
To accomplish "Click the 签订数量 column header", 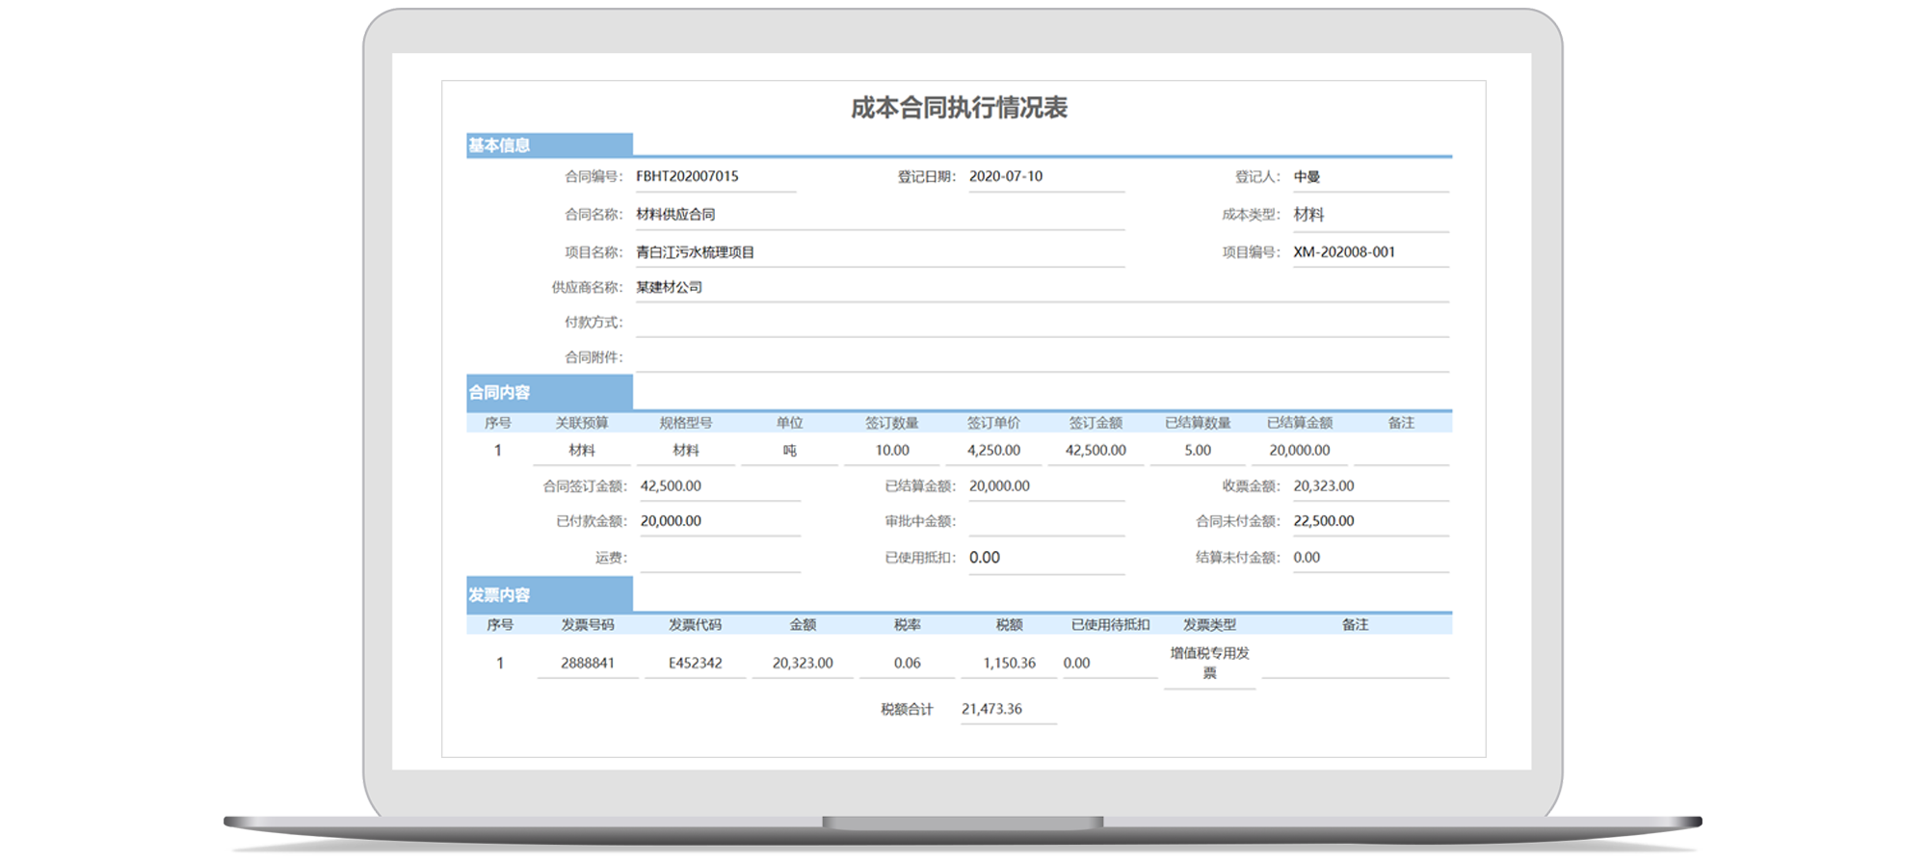I will click(891, 423).
